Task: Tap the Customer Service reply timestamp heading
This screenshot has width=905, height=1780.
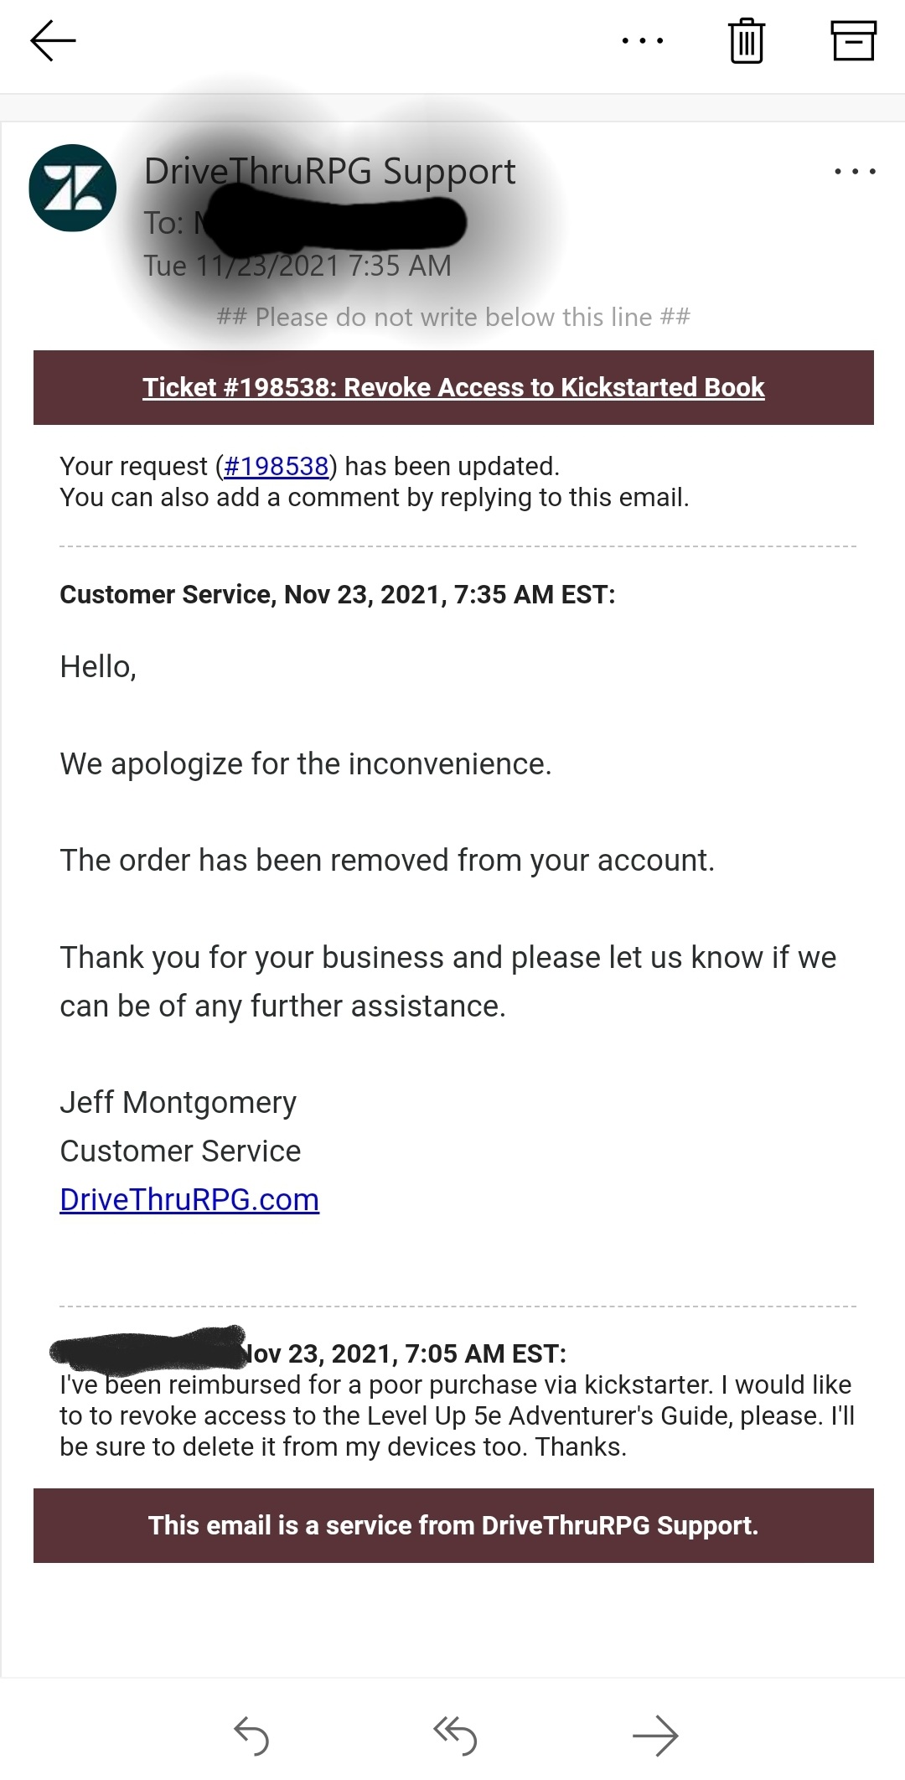Action: (x=338, y=594)
